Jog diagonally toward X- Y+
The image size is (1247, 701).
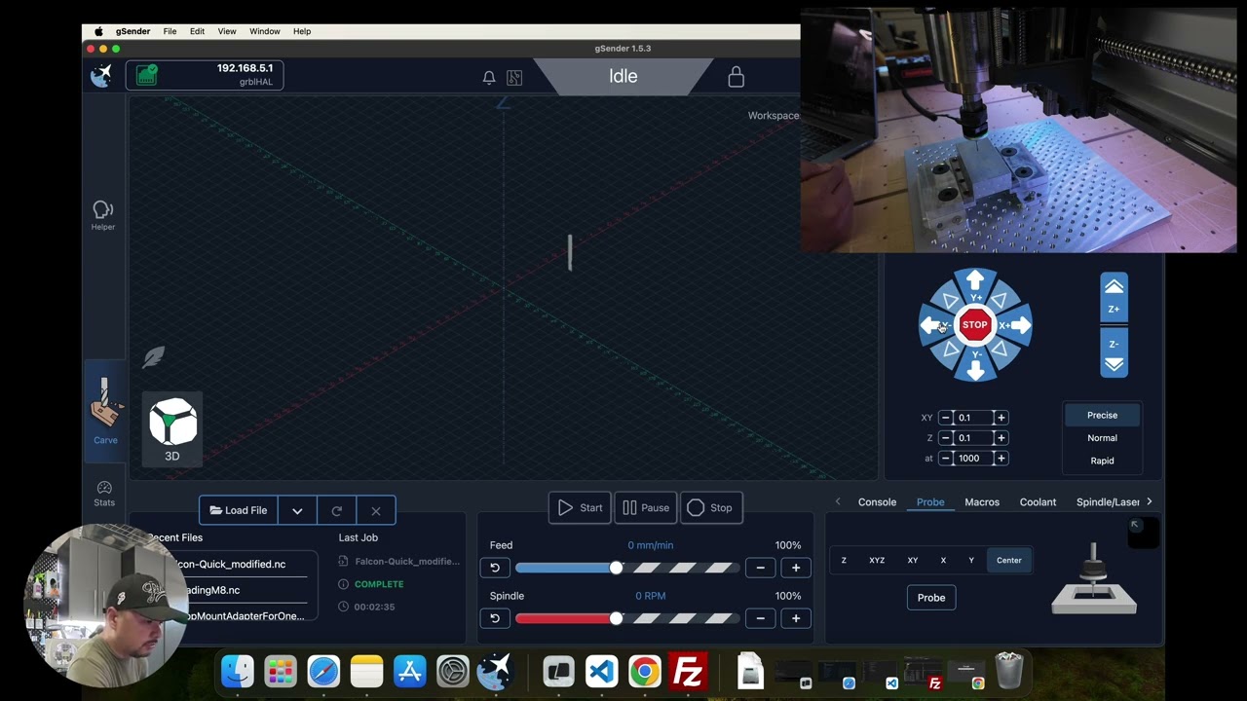pyautogui.click(x=951, y=301)
